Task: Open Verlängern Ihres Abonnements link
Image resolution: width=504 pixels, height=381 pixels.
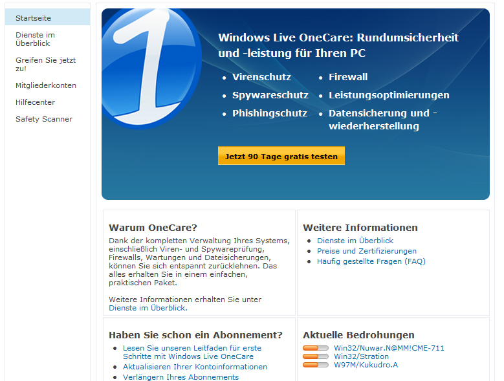Action: pyautogui.click(x=181, y=377)
